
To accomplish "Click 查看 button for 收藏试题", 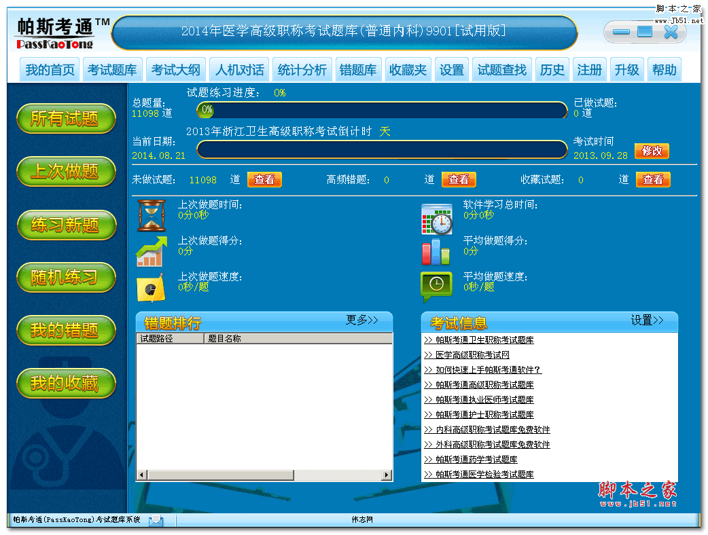I will [653, 179].
